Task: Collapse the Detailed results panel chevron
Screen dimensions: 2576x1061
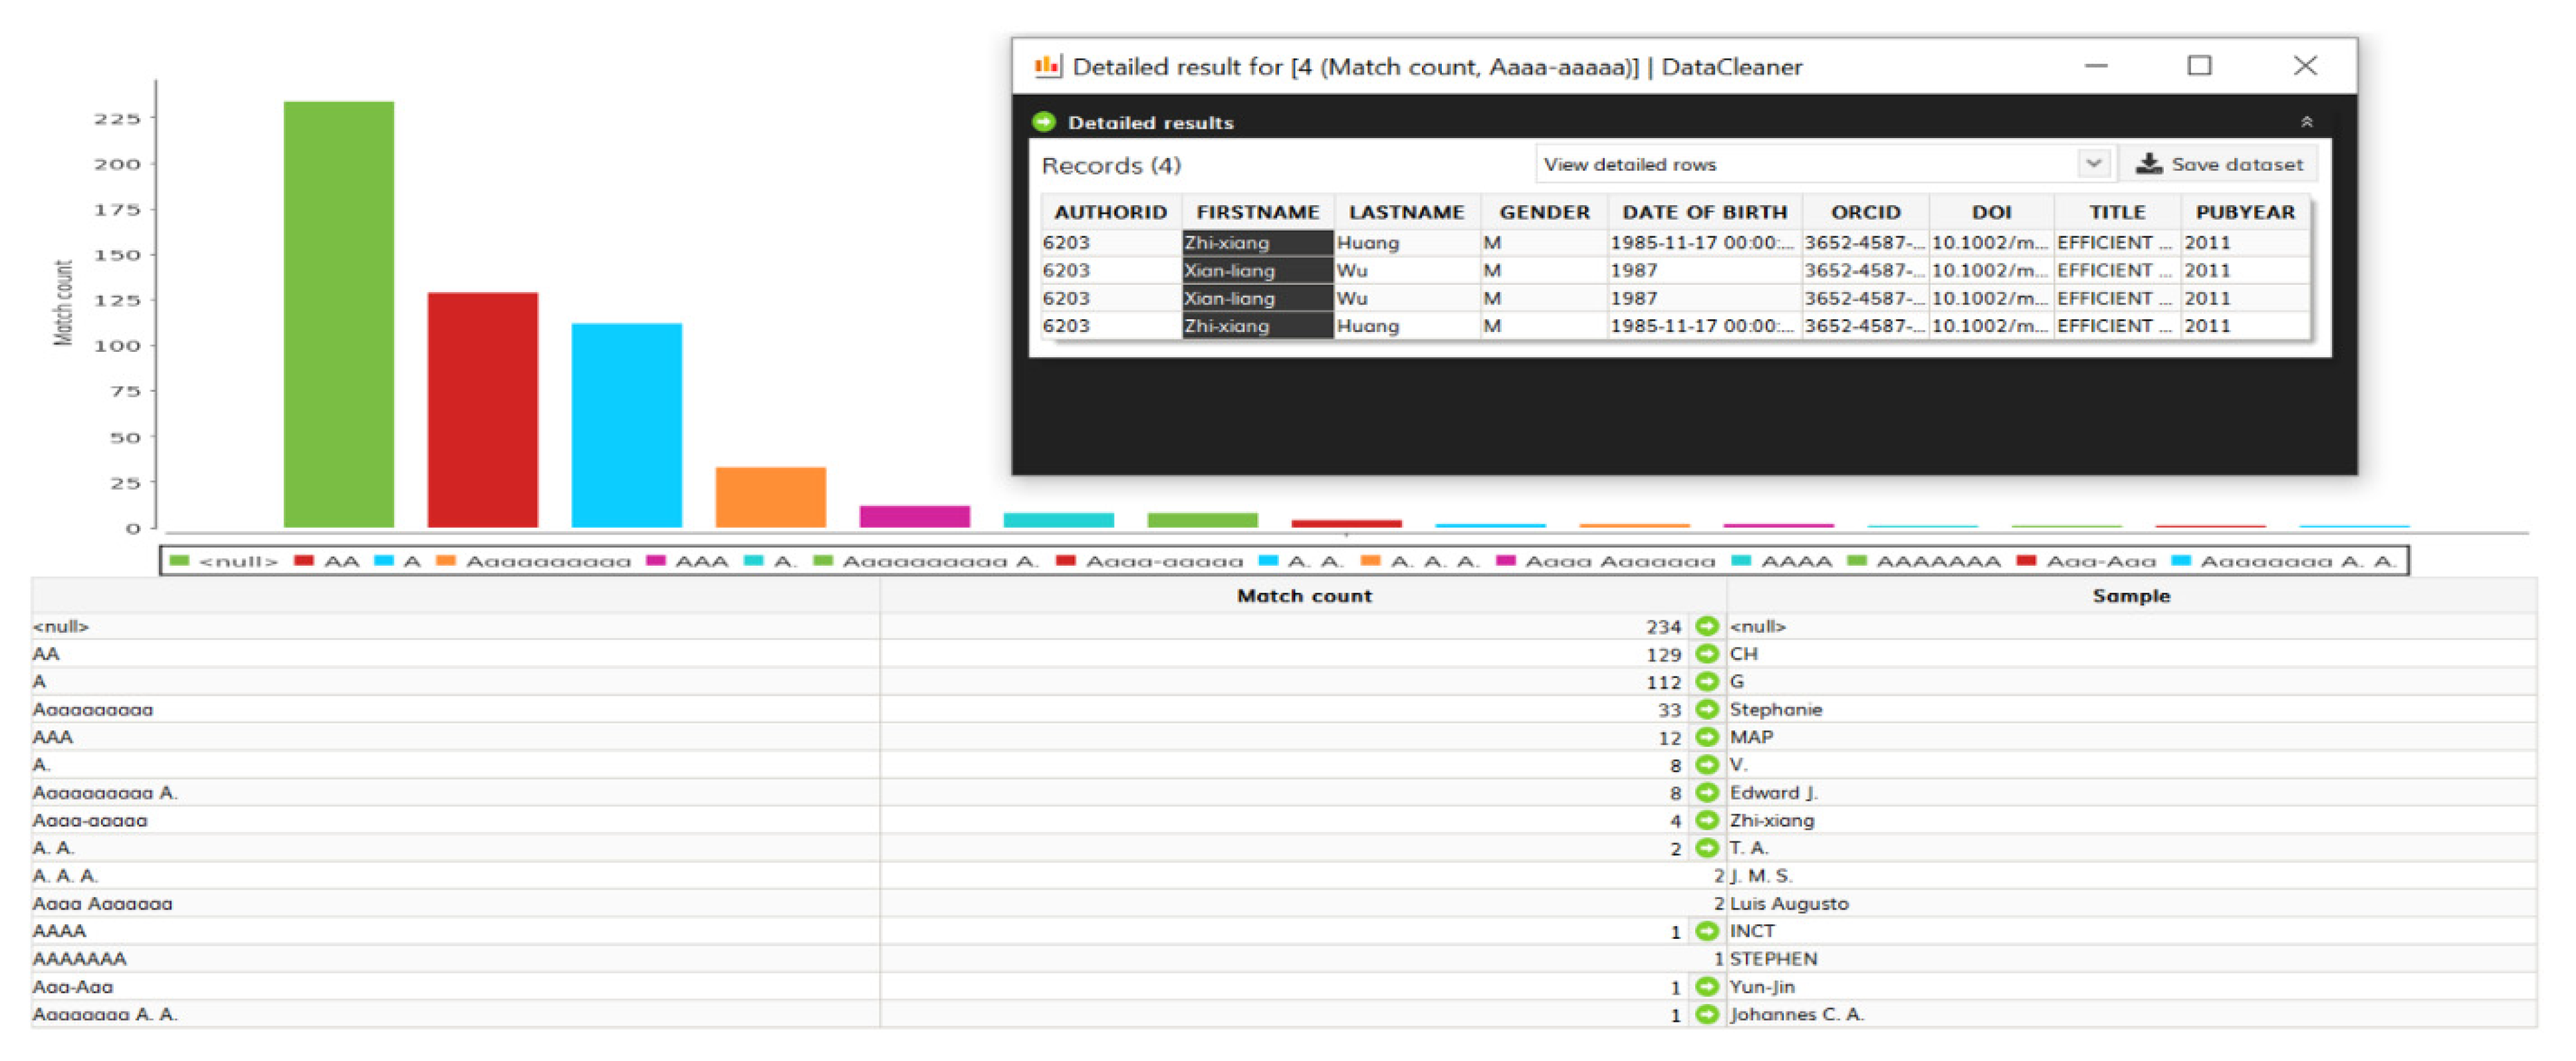Action: (x=2306, y=122)
